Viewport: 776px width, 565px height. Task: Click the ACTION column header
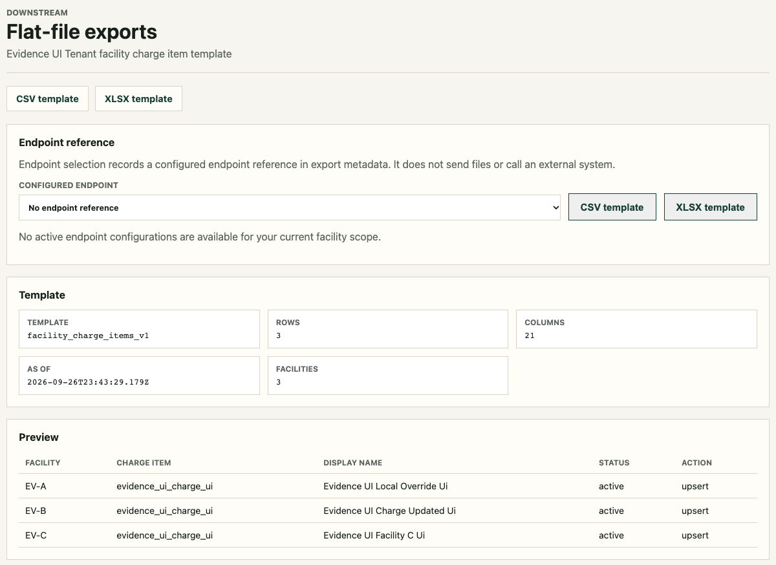(696, 463)
